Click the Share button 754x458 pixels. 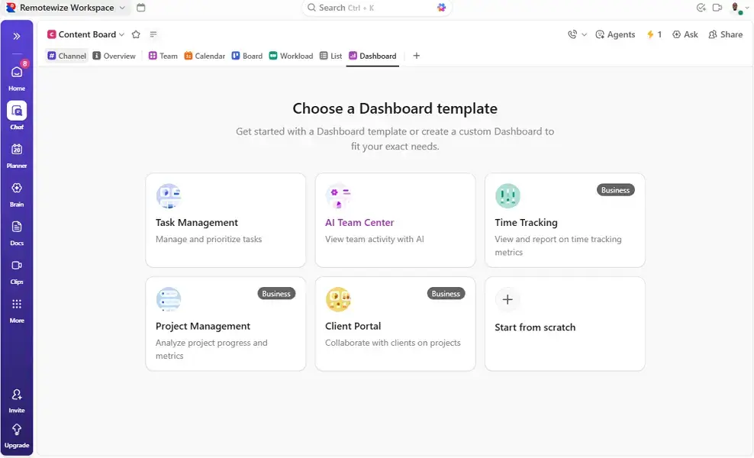pyautogui.click(x=725, y=34)
